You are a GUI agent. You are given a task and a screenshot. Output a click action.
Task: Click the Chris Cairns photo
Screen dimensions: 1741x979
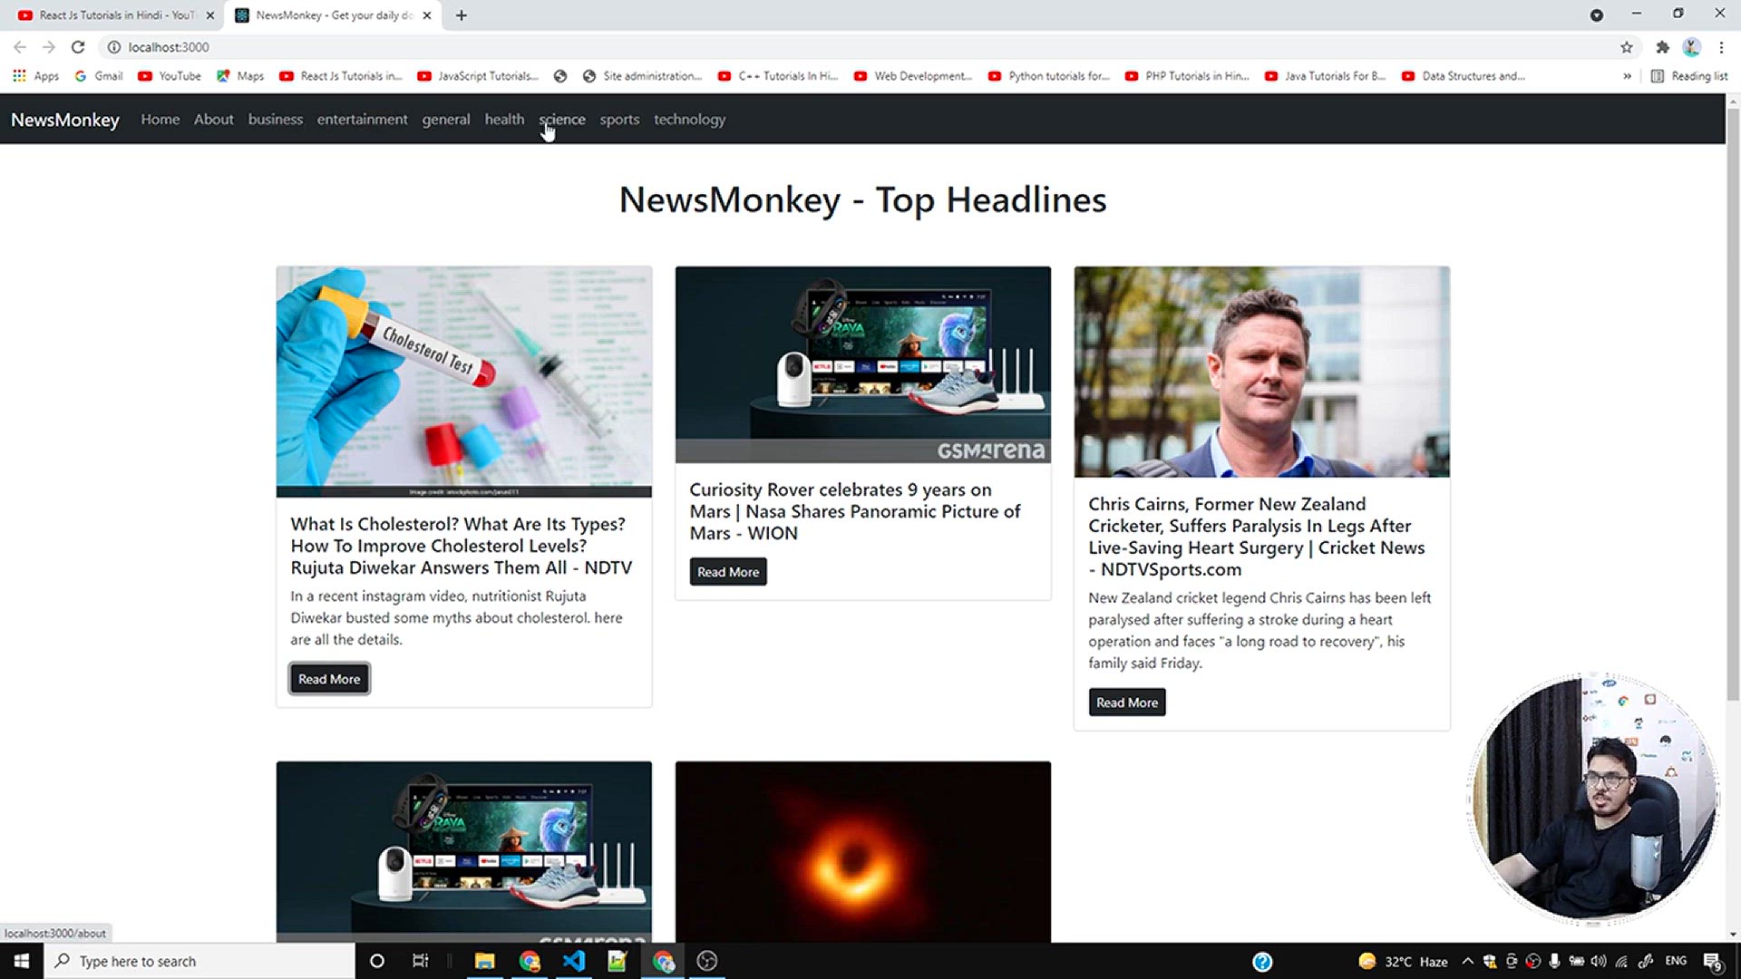pyautogui.click(x=1262, y=372)
